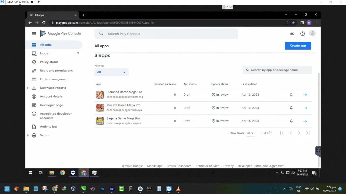
Task: Click the Diamond Game app thumbnail
Action: pos(100,95)
